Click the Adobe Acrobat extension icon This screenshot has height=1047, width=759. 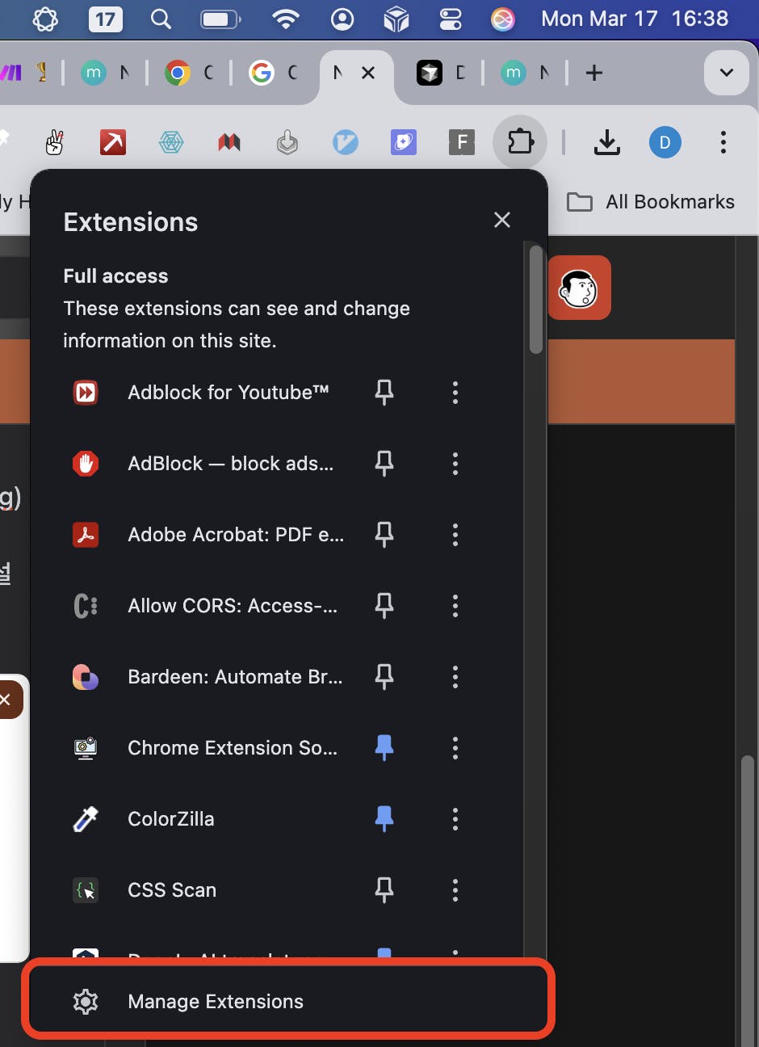point(86,535)
